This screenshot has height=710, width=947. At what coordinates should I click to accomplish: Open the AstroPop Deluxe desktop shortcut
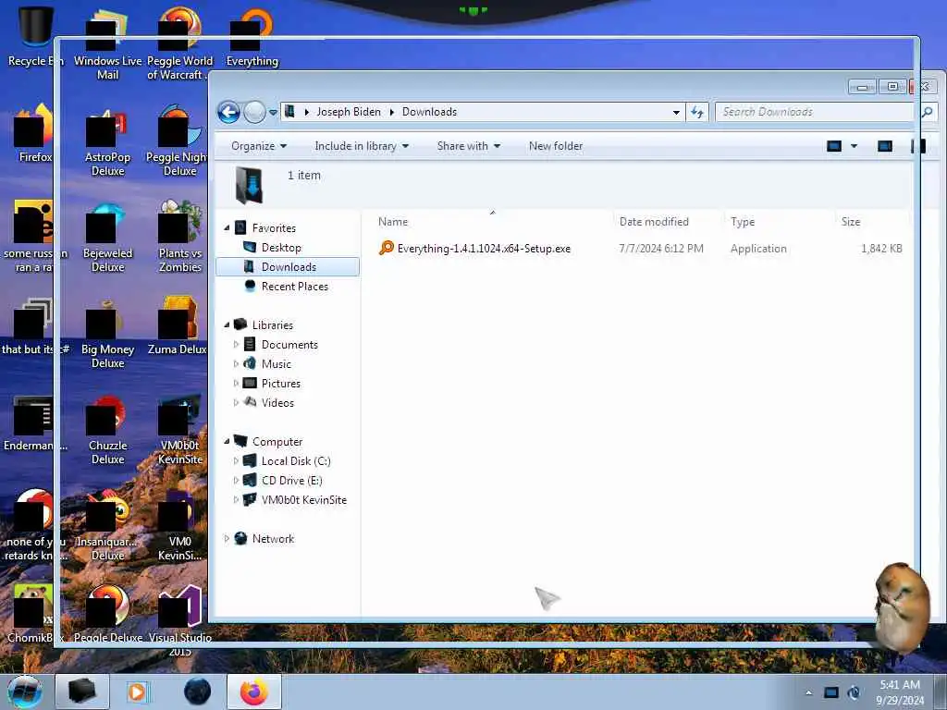pos(107,142)
